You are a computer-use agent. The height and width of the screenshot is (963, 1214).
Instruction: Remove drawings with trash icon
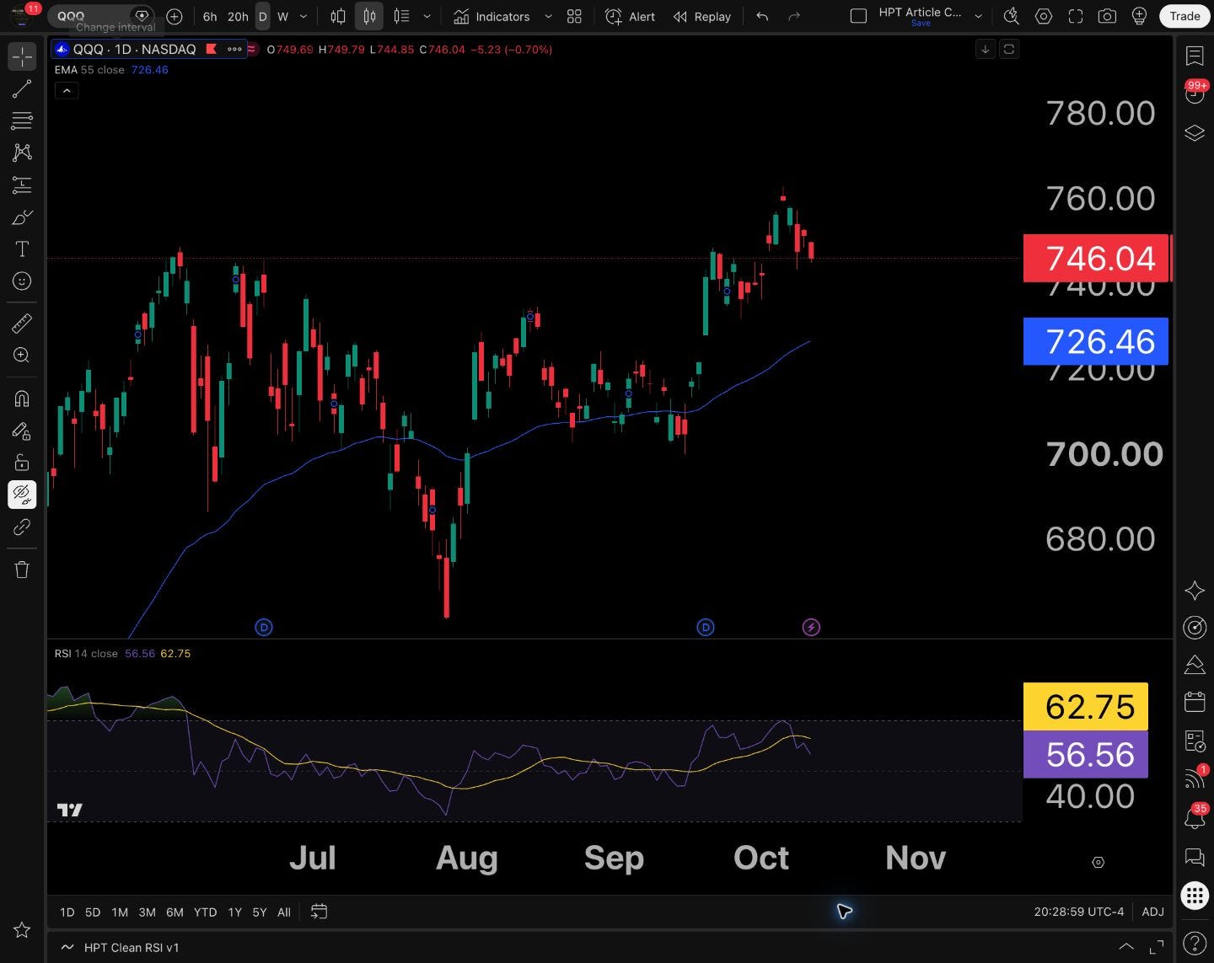(x=22, y=570)
